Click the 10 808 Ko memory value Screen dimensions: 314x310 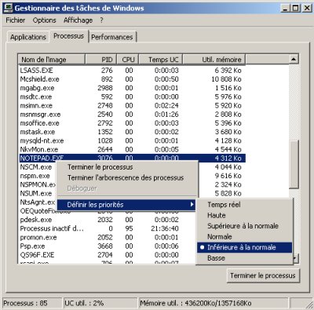pos(226,79)
